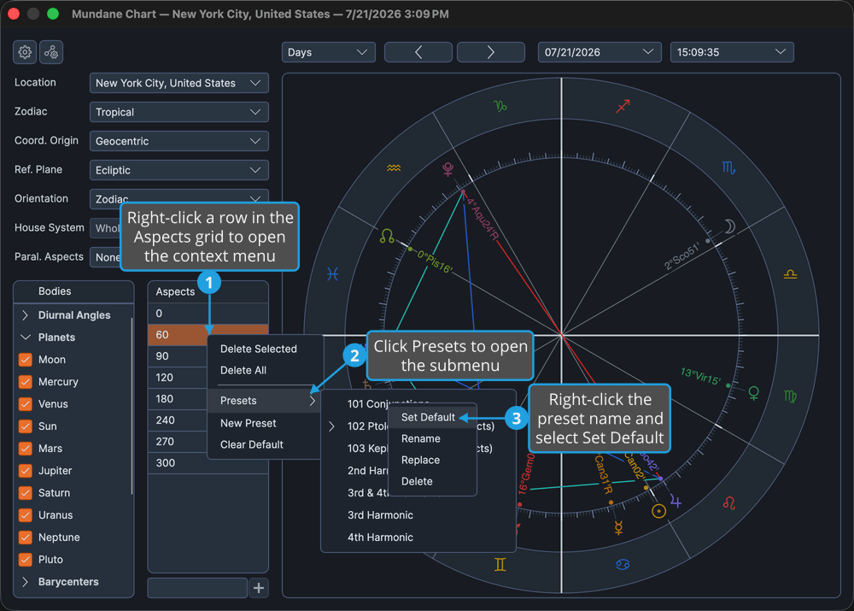The height and width of the screenshot is (611, 854).
Task: Open the Days time-step dropdown
Action: point(329,52)
